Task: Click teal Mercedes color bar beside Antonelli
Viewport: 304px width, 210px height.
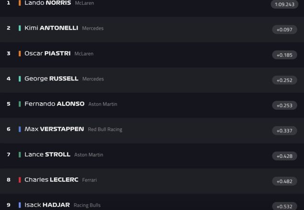Action: click(20, 28)
